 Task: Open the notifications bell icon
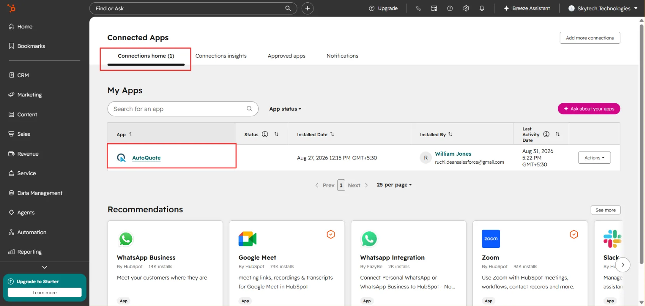click(x=482, y=8)
